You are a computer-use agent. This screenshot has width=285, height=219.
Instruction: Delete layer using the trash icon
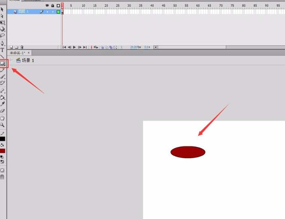(22, 47)
